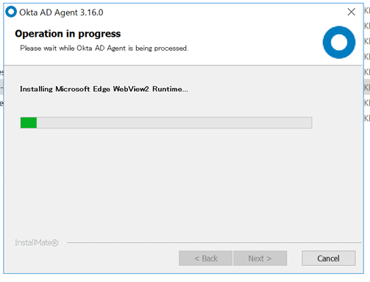Image resolution: width=370 pixels, height=282 pixels.
Task: Click version number 3.16.0 in title bar
Action: 92,12
